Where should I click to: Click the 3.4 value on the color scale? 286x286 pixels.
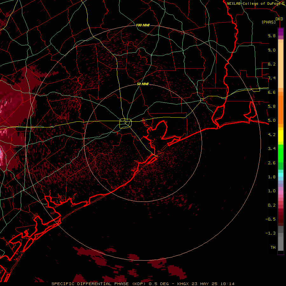(x=272, y=149)
